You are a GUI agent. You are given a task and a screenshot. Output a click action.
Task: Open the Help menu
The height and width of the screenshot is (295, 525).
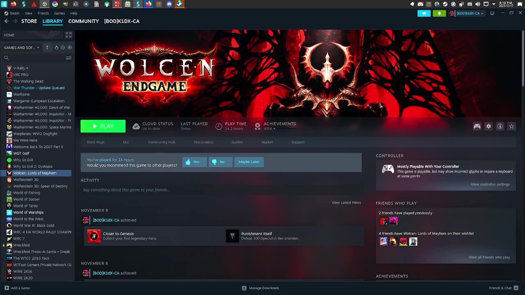point(74,13)
